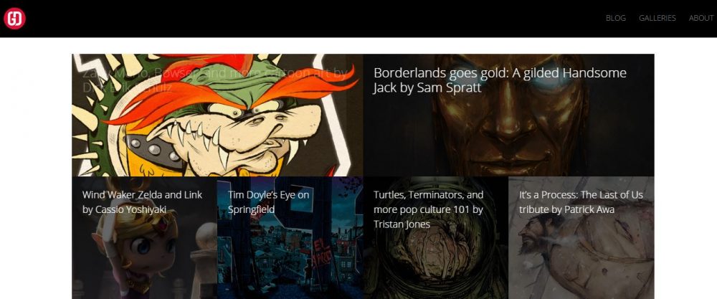The image size is (717, 299).
Task: Click the Patrick Awa painting below its title
Action: (x=581, y=262)
